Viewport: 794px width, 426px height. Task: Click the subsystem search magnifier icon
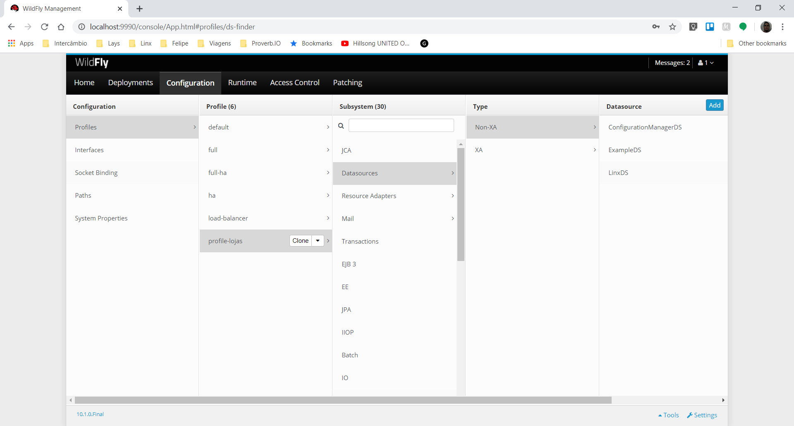(x=341, y=126)
